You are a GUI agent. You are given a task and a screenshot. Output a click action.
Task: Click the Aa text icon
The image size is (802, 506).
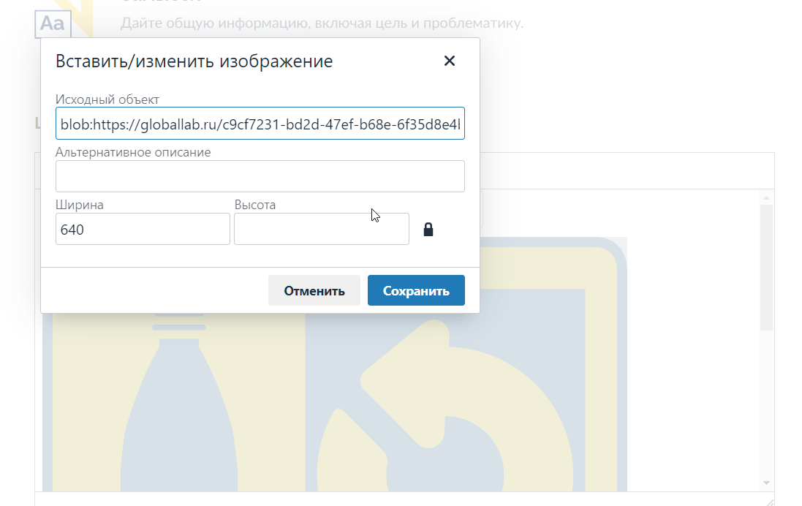tap(52, 23)
